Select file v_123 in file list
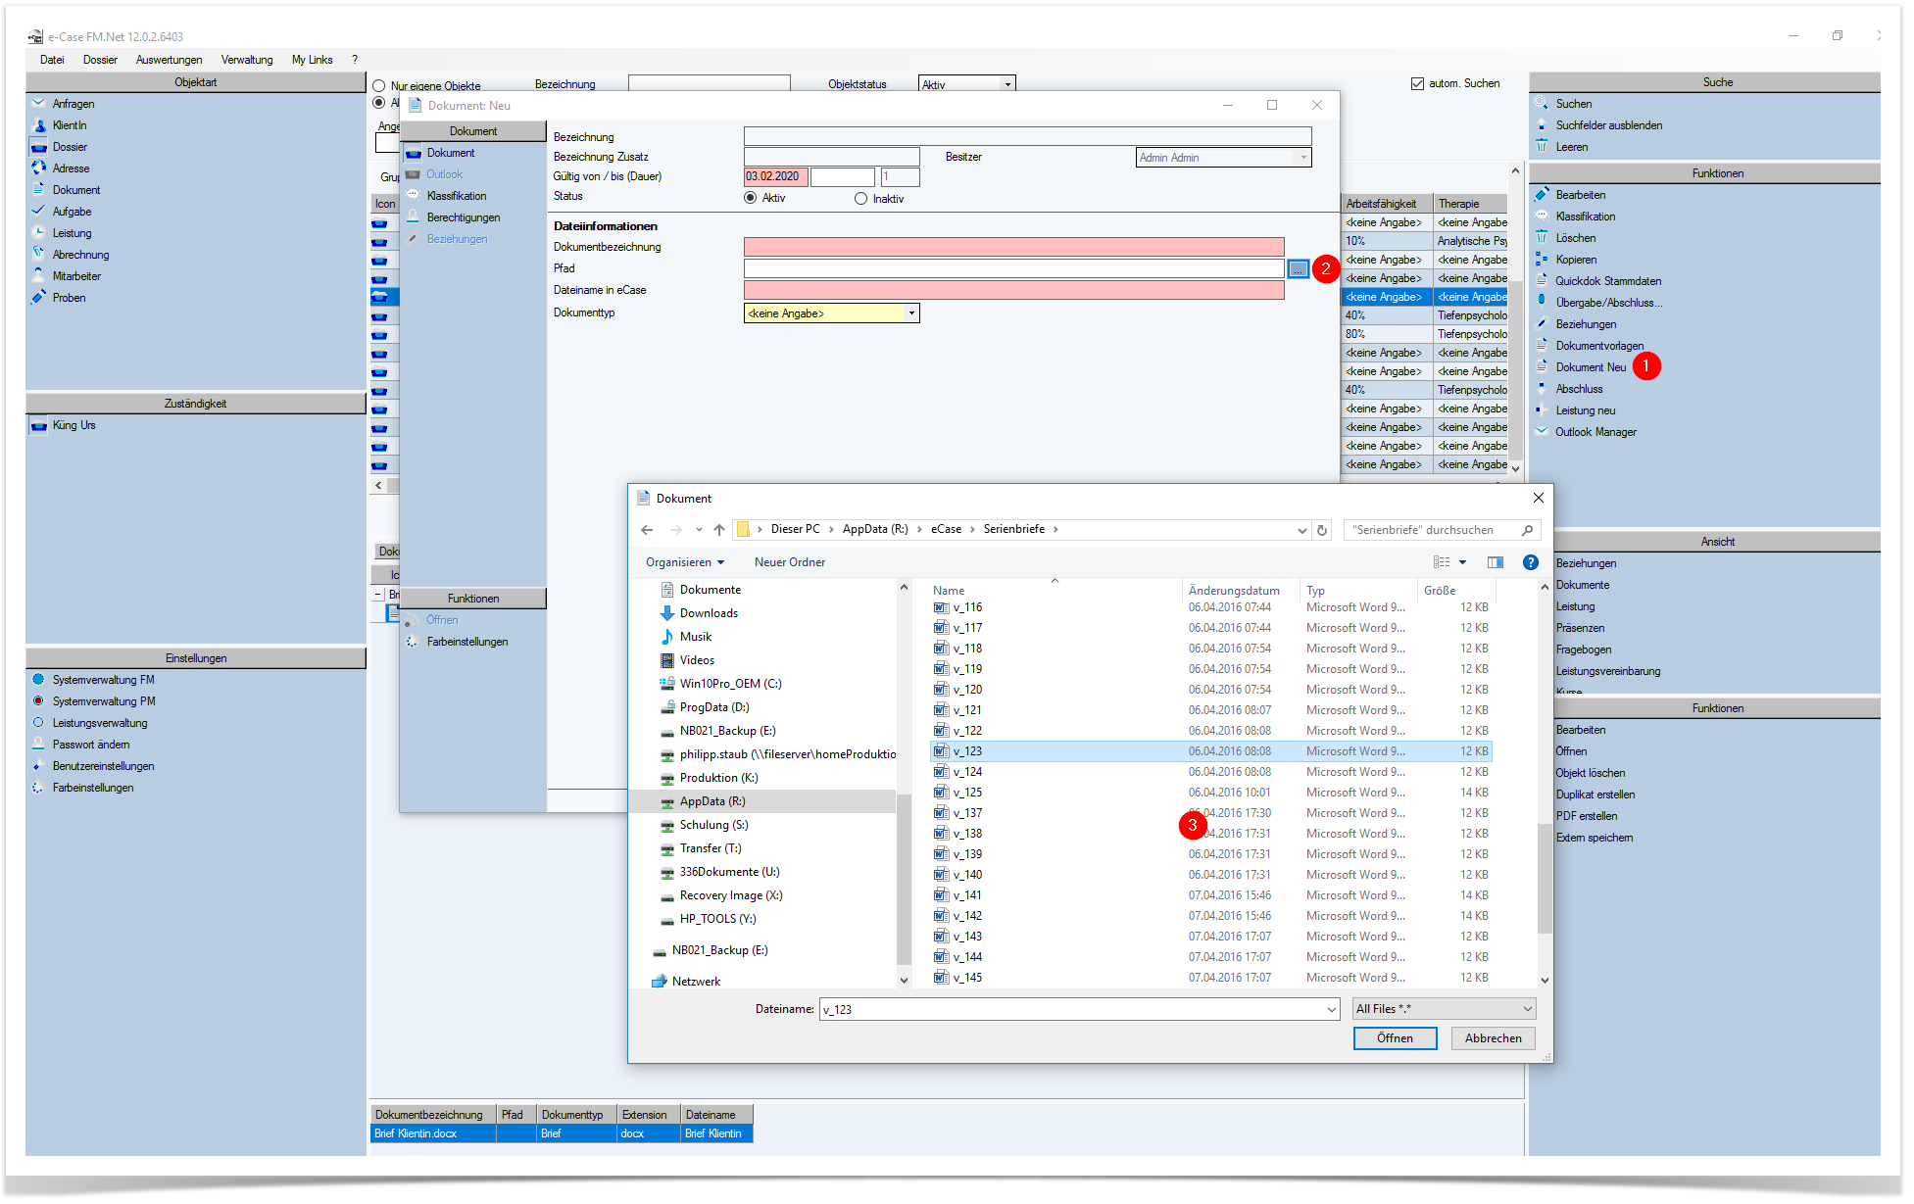This screenshot has height=1204, width=1914. 1210,751
